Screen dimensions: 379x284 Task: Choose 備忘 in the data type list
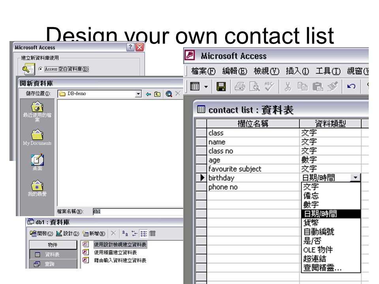(331, 196)
